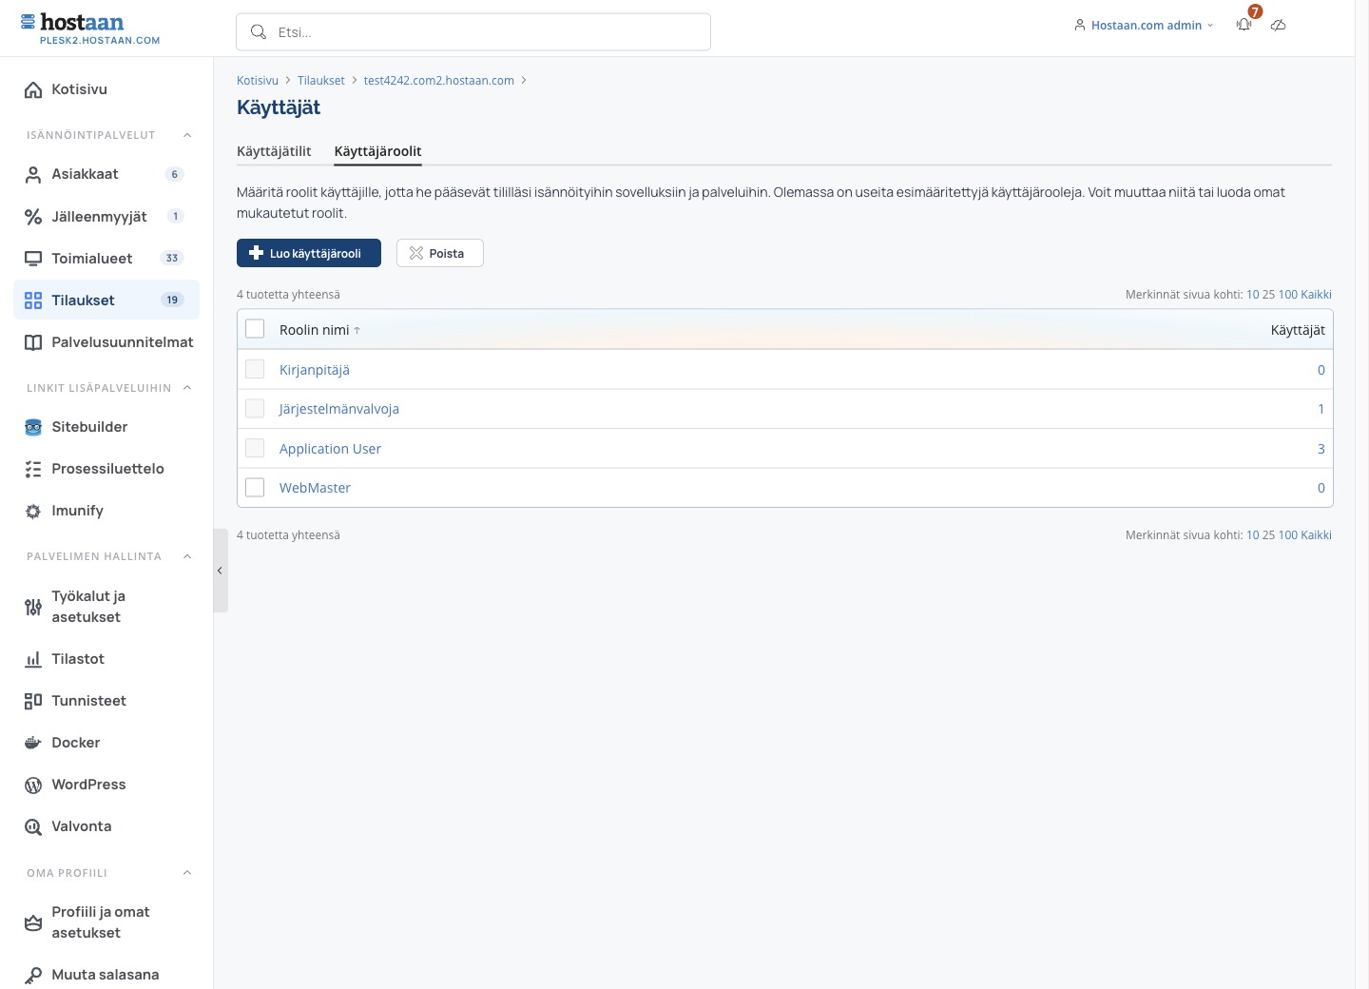Click the Imunify gear icon

pyautogui.click(x=33, y=511)
